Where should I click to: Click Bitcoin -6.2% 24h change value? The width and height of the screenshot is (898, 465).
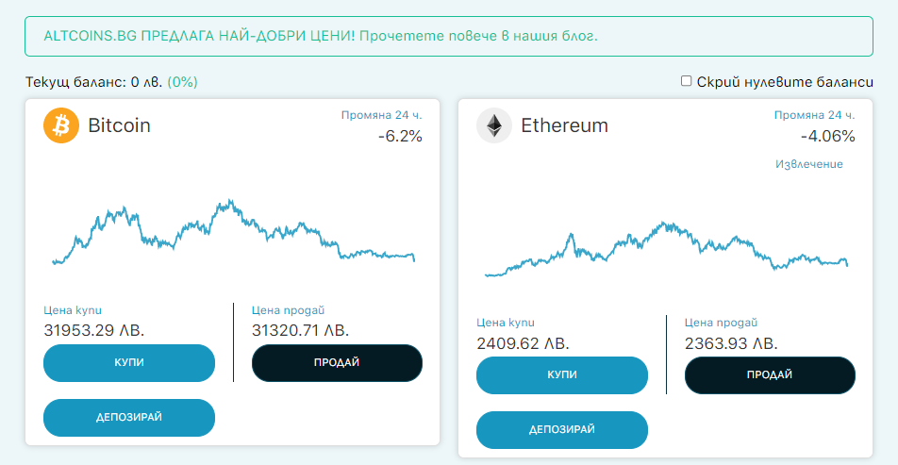pos(400,136)
